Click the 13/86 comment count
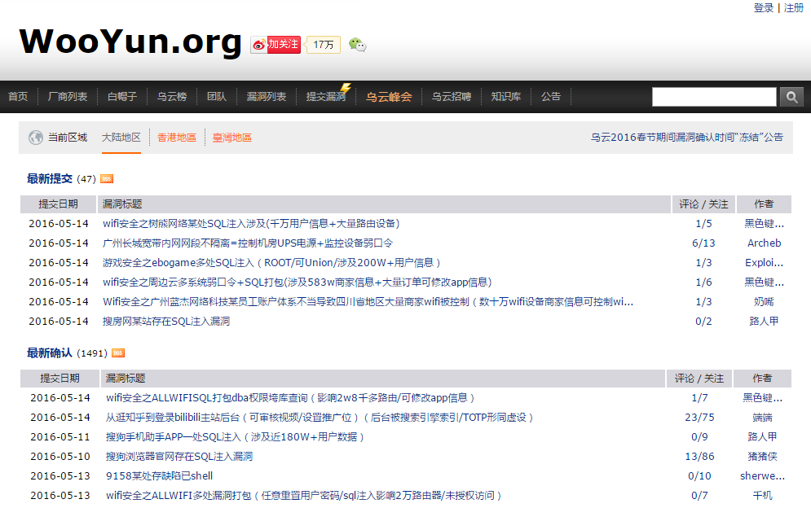Image resolution: width=811 pixels, height=508 pixels. click(x=699, y=457)
